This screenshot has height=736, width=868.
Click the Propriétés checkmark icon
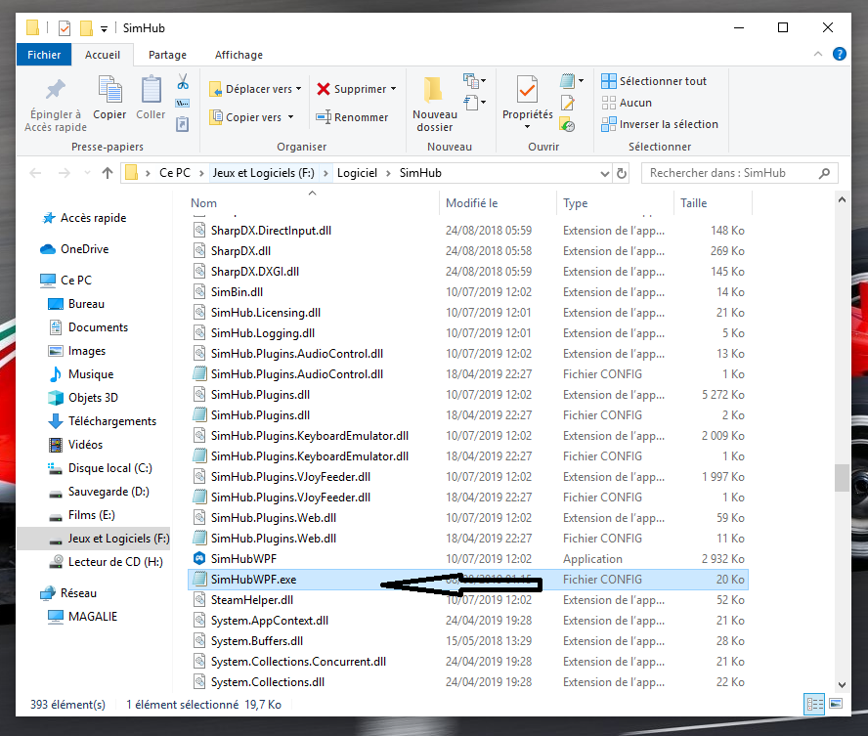527,90
